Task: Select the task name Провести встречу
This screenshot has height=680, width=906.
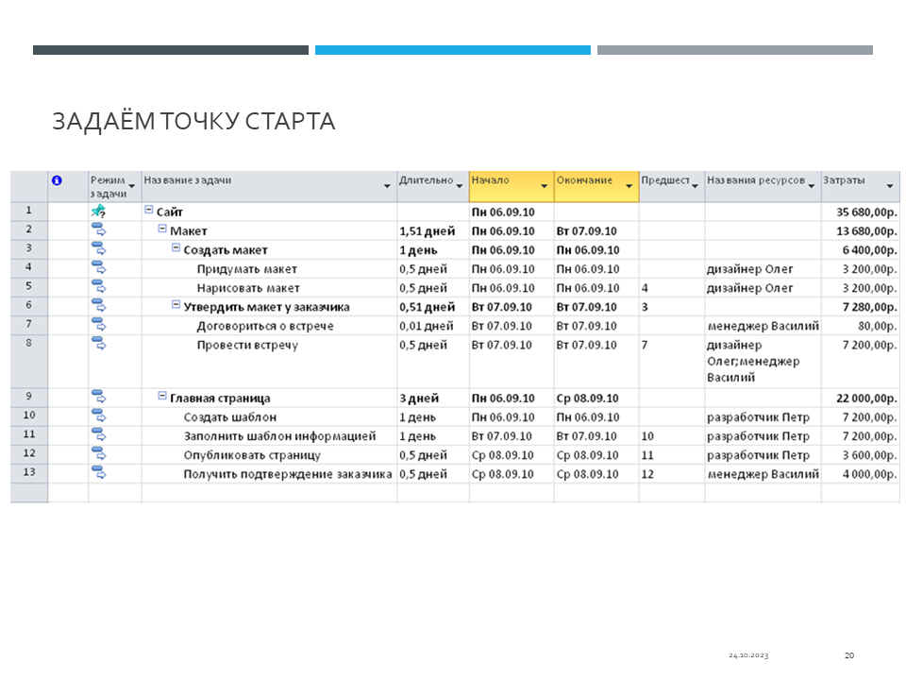Action: (247, 346)
